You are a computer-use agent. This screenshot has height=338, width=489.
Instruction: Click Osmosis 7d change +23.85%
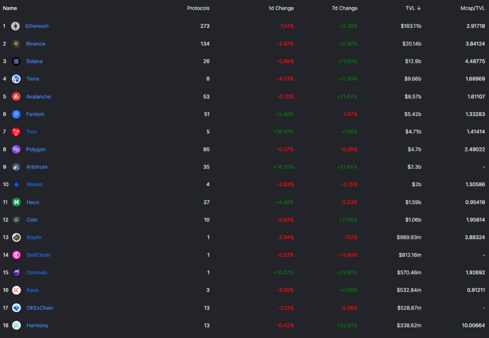[x=347, y=272]
